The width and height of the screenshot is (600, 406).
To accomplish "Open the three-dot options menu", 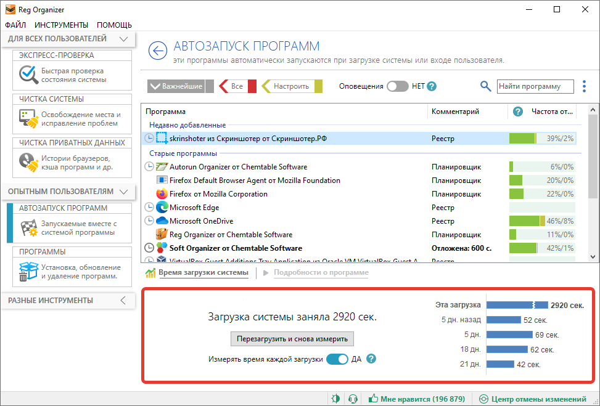I will click(584, 87).
